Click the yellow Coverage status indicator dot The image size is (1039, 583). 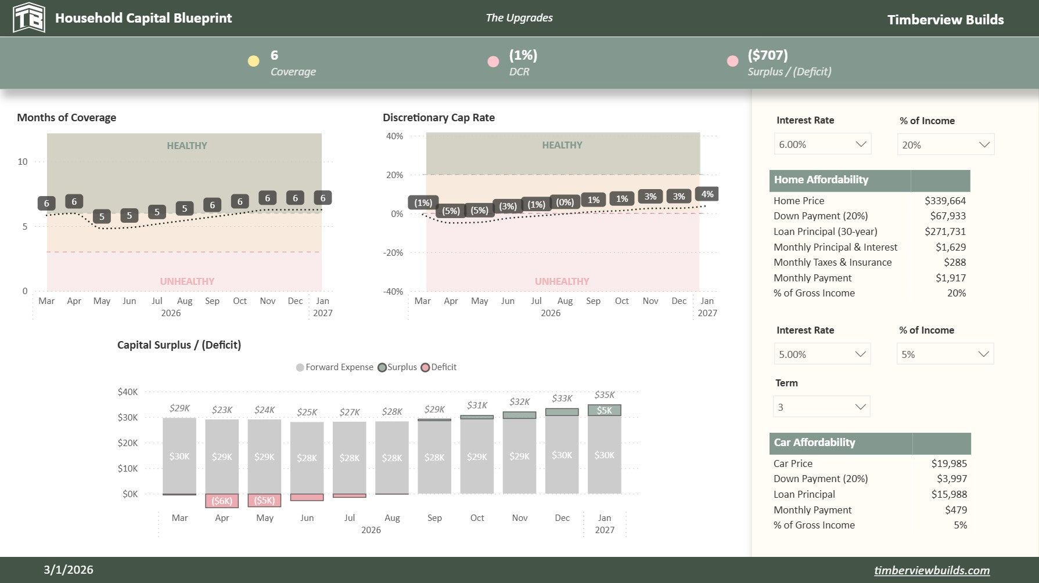pos(253,61)
